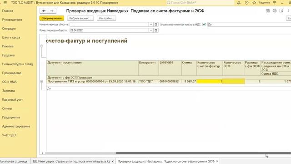Click the horizontal scrollbar thumb
The width and height of the screenshot is (291, 164).
203,153
